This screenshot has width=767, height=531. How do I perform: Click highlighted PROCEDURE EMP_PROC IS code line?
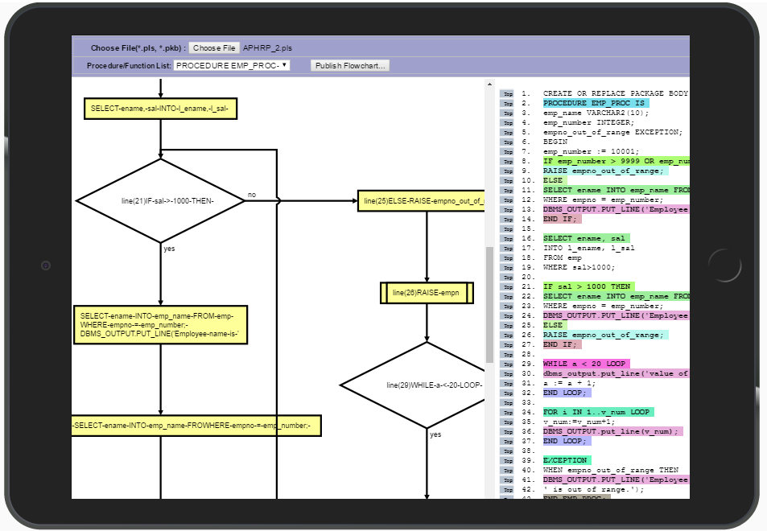[595, 104]
